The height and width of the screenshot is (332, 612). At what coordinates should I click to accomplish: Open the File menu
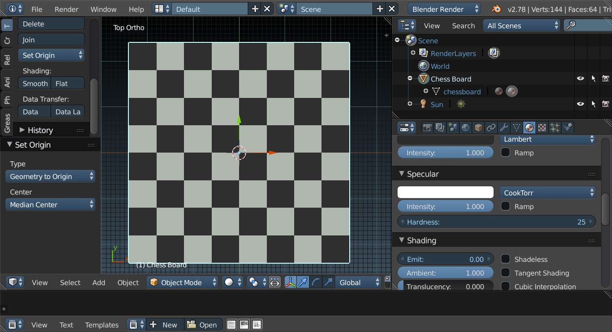(37, 9)
